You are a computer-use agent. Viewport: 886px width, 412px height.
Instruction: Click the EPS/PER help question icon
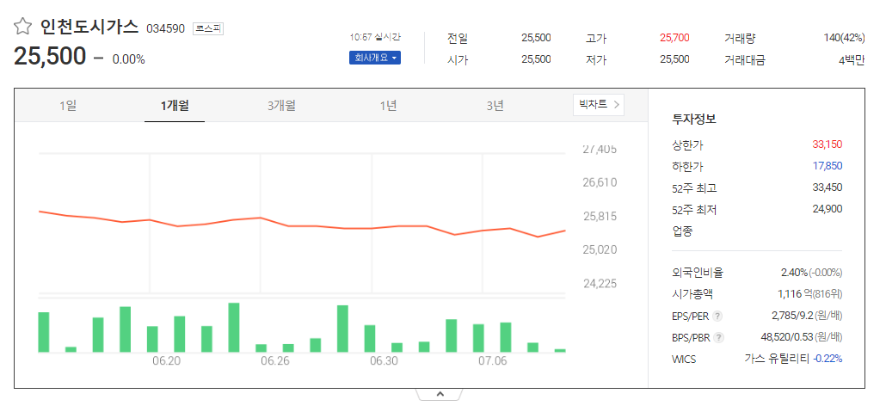click(717, 316)
